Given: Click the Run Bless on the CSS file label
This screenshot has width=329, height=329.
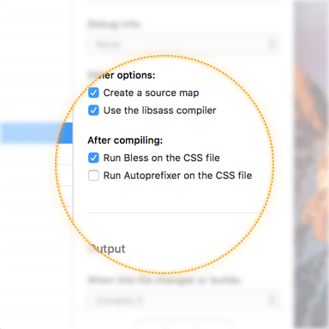Looking at the screenshot, I should (161, 158).
